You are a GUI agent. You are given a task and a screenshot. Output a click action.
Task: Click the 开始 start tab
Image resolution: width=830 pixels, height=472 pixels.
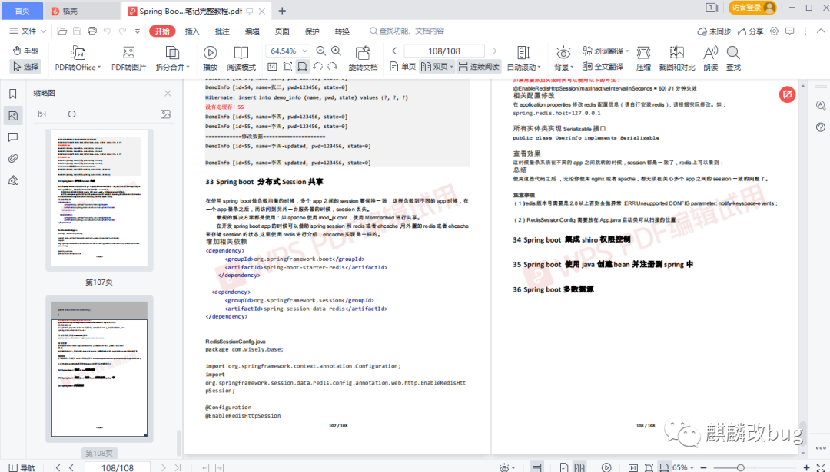pyautogui.click(x=162, y=31)
